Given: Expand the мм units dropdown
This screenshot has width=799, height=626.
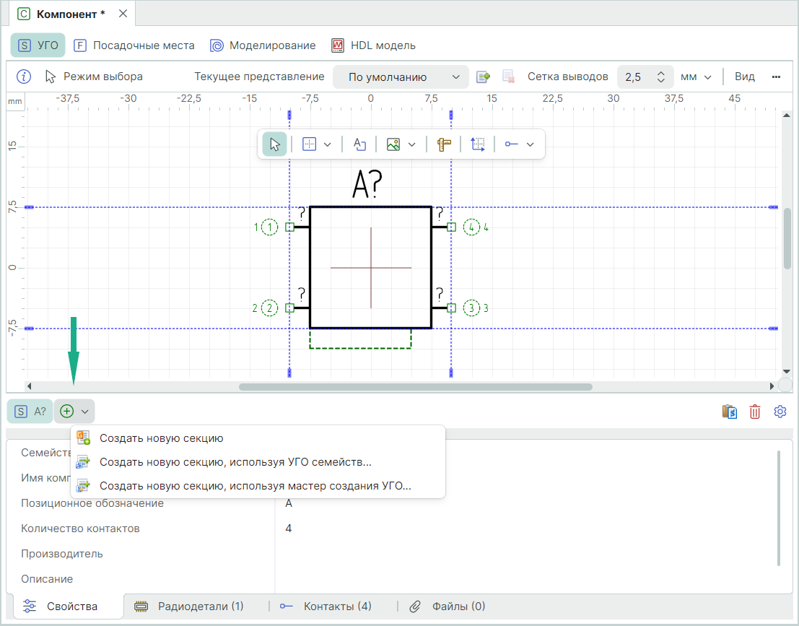Looking at the screenshot, I should pyautogui.click(x=696, y=77).
